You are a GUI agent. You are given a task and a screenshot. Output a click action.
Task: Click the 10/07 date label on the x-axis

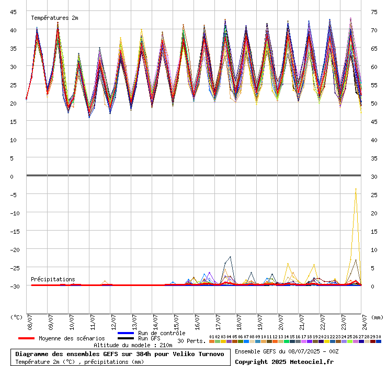(72, 322)
